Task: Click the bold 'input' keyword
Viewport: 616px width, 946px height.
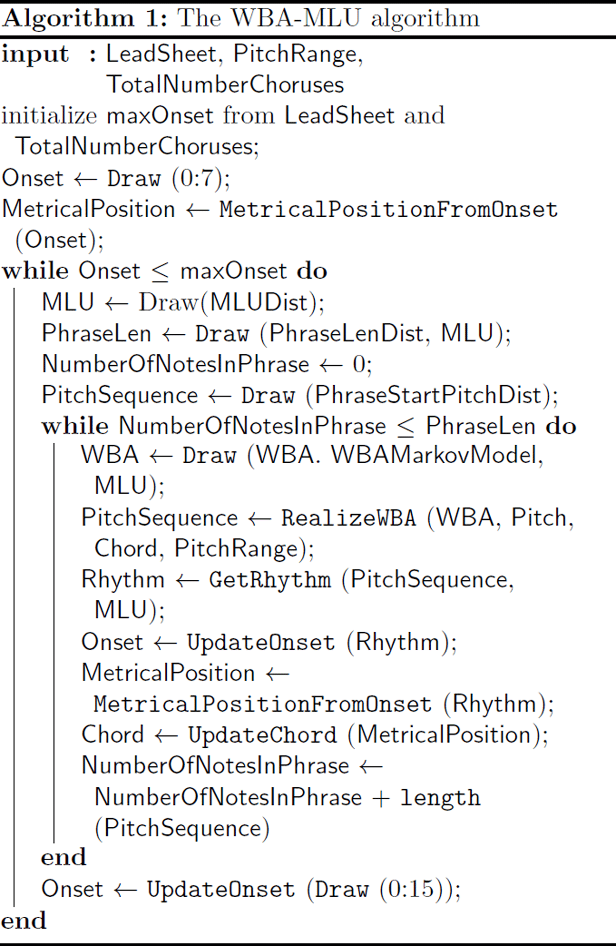Action: tap(35, 54)
